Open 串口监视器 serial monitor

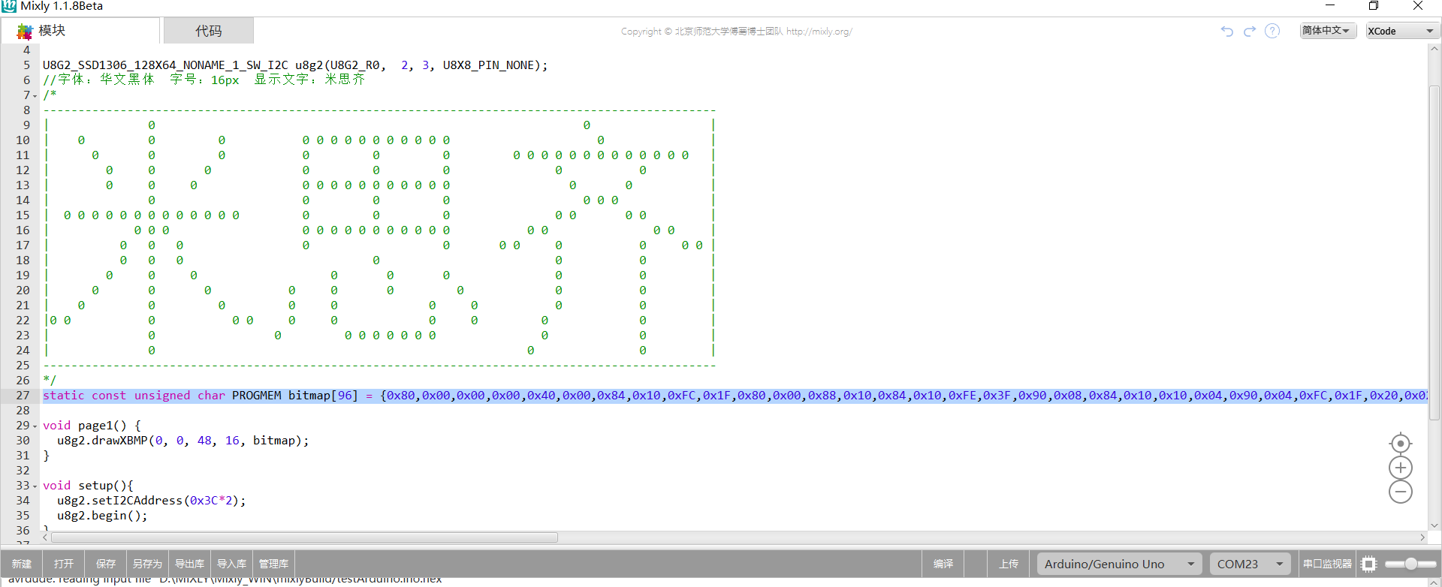point(1326,564)
